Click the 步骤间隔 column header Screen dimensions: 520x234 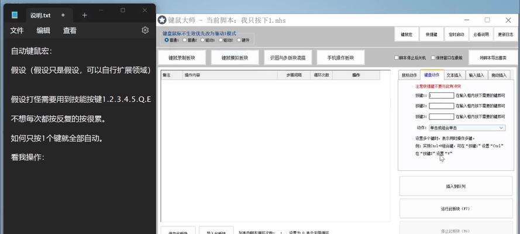click(x=294, y=75)
